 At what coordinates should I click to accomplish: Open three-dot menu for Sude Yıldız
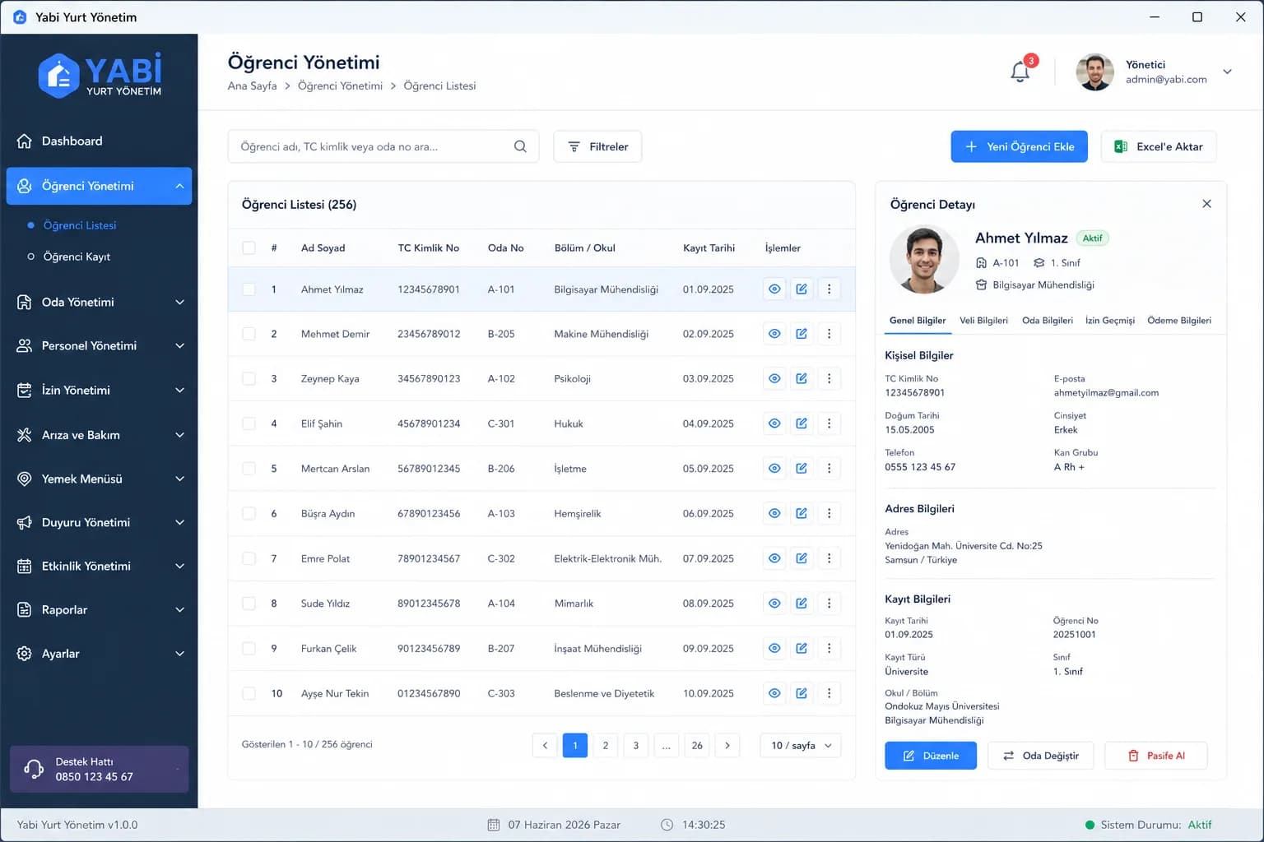829,604
